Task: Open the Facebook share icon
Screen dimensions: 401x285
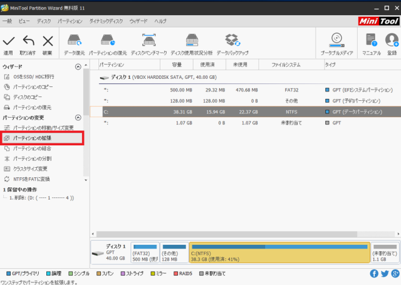Action: 374,274
